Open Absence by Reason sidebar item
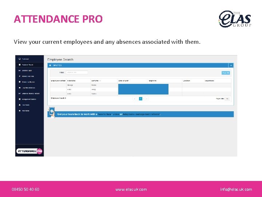This screenshot has width=262, height=197. [29, 82]
